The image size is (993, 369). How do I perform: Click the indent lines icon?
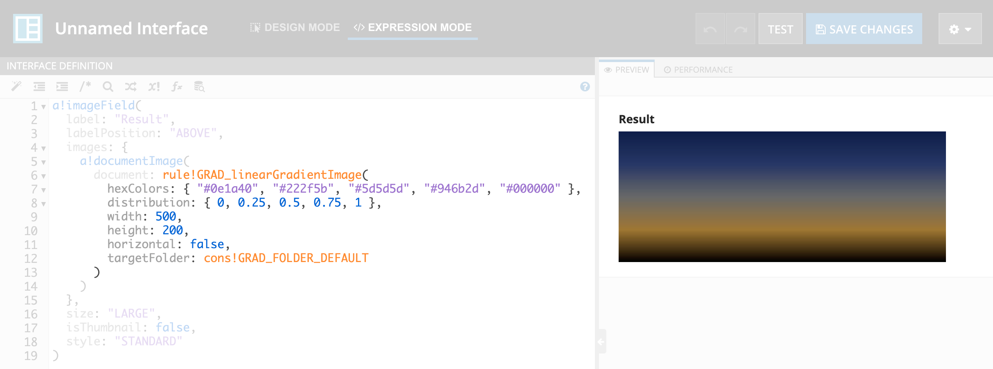pyautogui.click(x=62, y=87)
